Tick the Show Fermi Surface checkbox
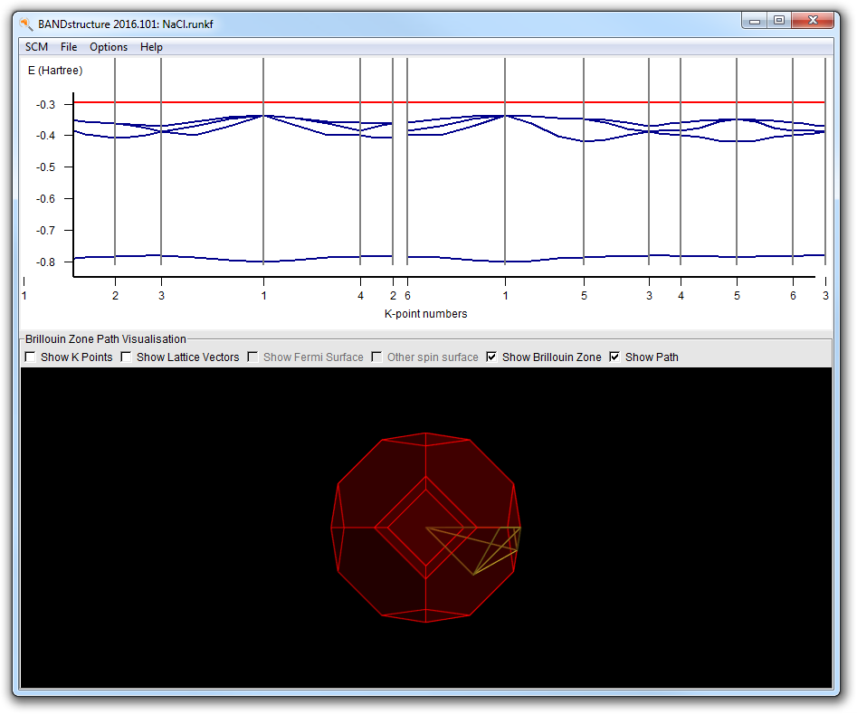The height and width of the screenshot is (714, 857). coord(253,357)
